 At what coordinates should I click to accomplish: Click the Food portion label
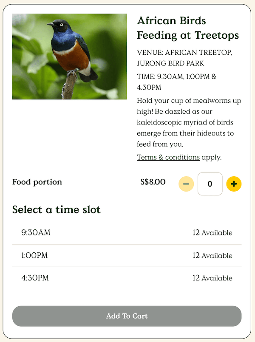pyautogui.click(x=37, y=182)
